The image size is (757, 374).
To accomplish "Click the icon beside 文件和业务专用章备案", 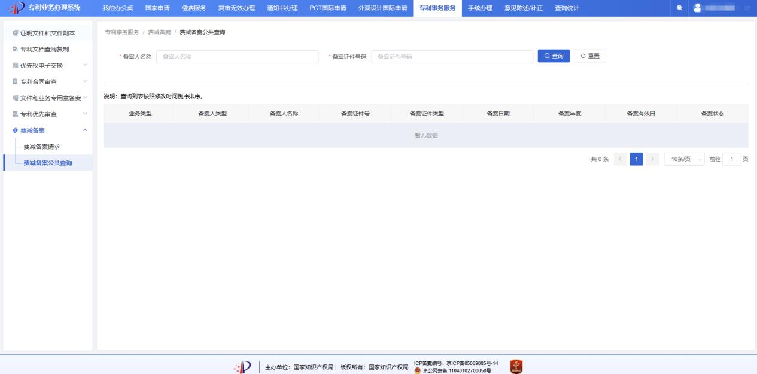I will click(15, 98).
